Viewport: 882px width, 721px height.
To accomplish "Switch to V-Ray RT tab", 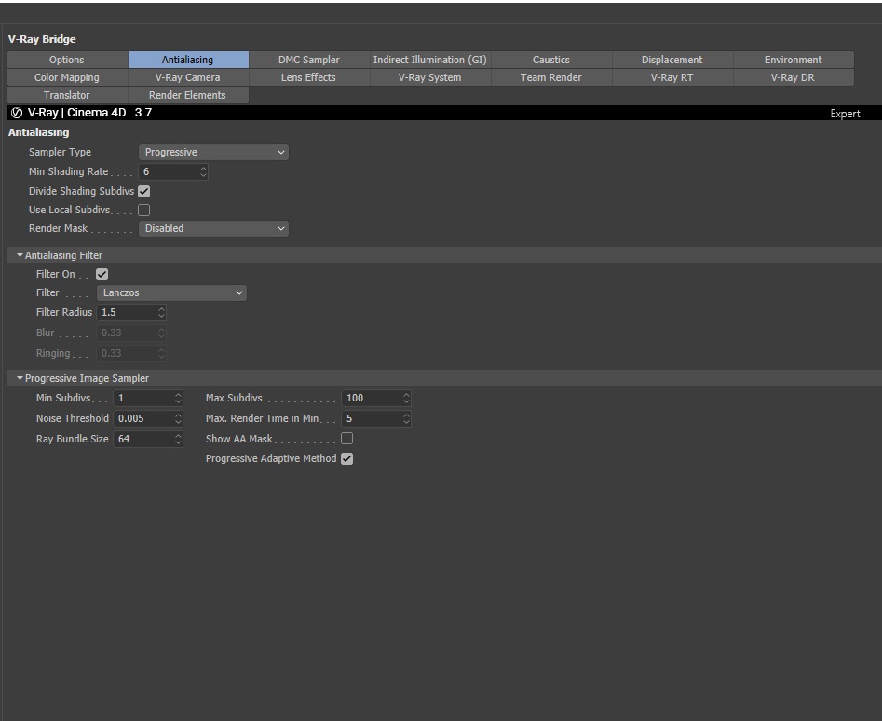I will [x=672, y=77].
